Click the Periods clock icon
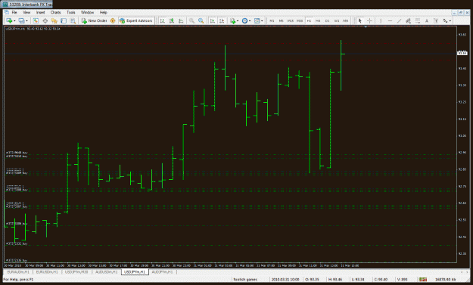This screenshot has height=285, width=473. pos(244,20)
